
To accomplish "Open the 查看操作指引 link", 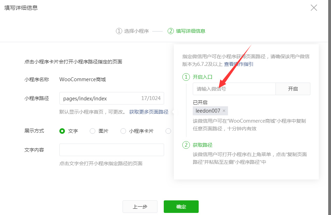I will click(238, 64).
